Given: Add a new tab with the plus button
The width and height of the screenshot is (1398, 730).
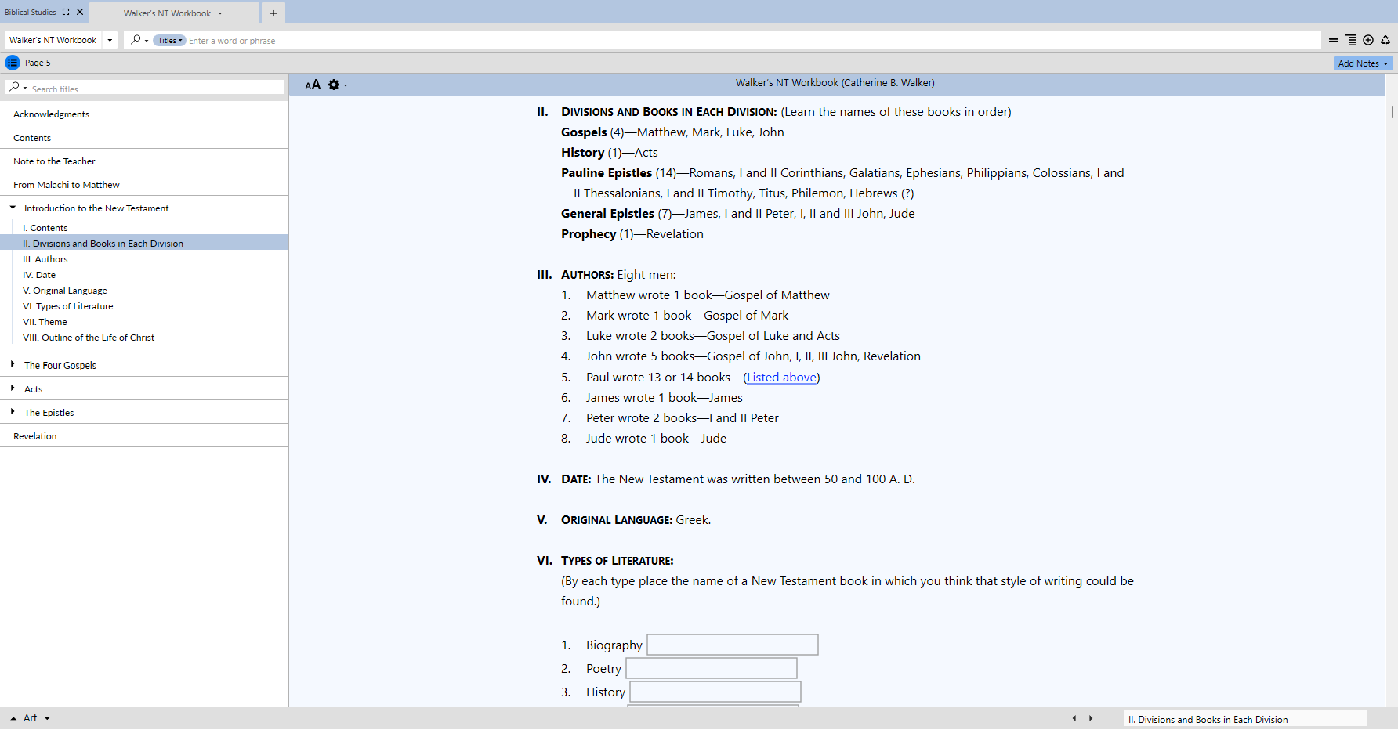Looking at the screenshot, I should pos(273,13).
